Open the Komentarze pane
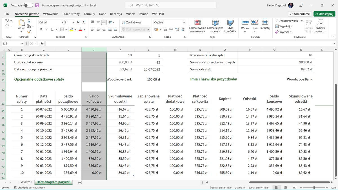The height and width of the screenshot is (190, 338). pyautogui.click(x=300, y=14)
